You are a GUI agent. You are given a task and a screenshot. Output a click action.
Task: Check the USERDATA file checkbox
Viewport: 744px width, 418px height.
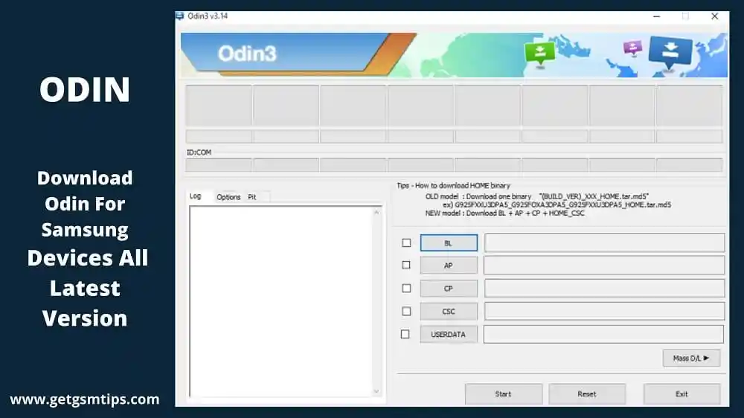point(405,335)
